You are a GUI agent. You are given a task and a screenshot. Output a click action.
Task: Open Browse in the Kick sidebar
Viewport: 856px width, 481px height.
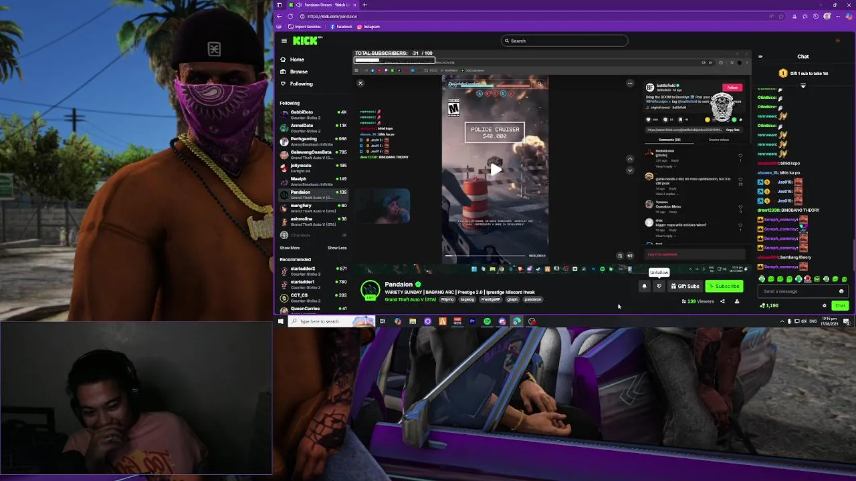294,71
